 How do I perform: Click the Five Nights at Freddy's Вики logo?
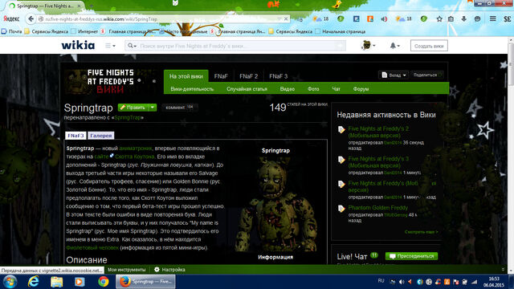pyautogui.click(x=111, y=81)
